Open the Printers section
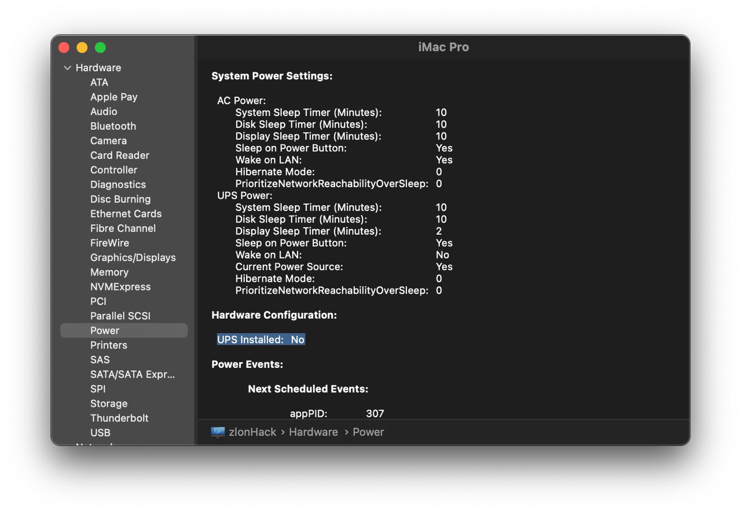The width and height of the screenshot is (741, 513). (x=109, y=345)
